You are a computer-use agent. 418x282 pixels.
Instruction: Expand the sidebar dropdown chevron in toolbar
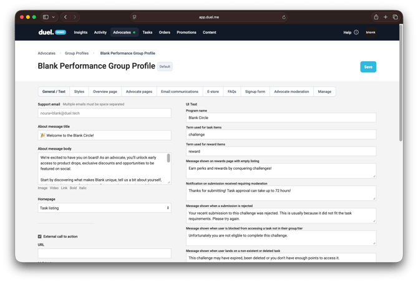click(54, 17)
